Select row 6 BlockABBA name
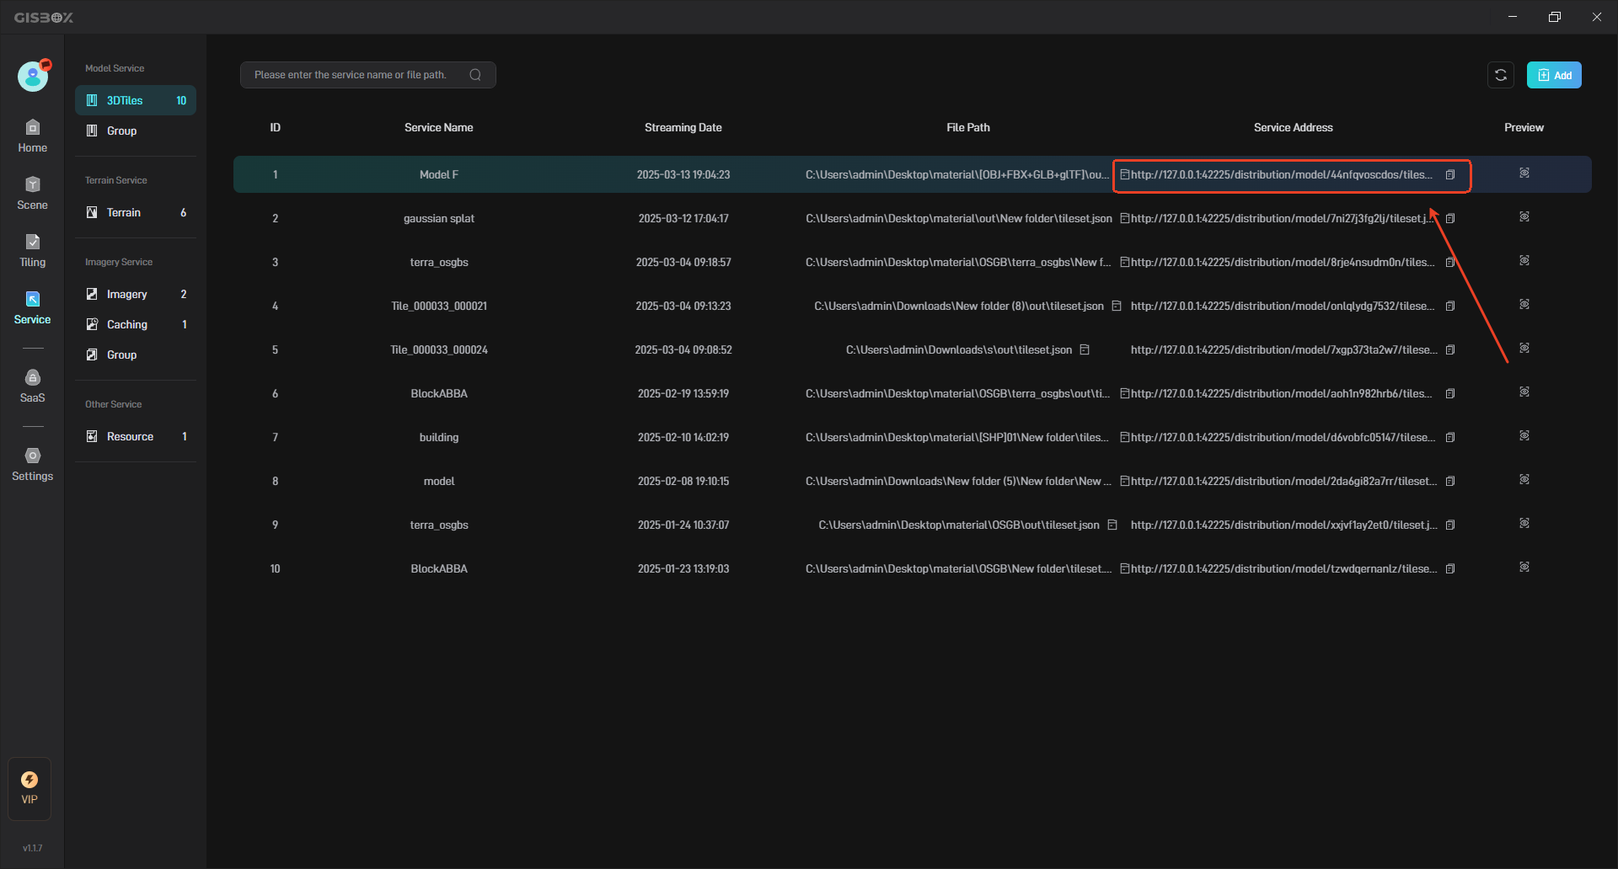Viewport: 1618px width, 869px height. point(439,393)
